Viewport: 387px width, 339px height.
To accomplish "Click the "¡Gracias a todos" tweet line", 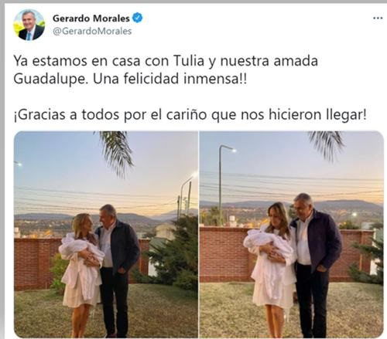I will pos(190,114).
